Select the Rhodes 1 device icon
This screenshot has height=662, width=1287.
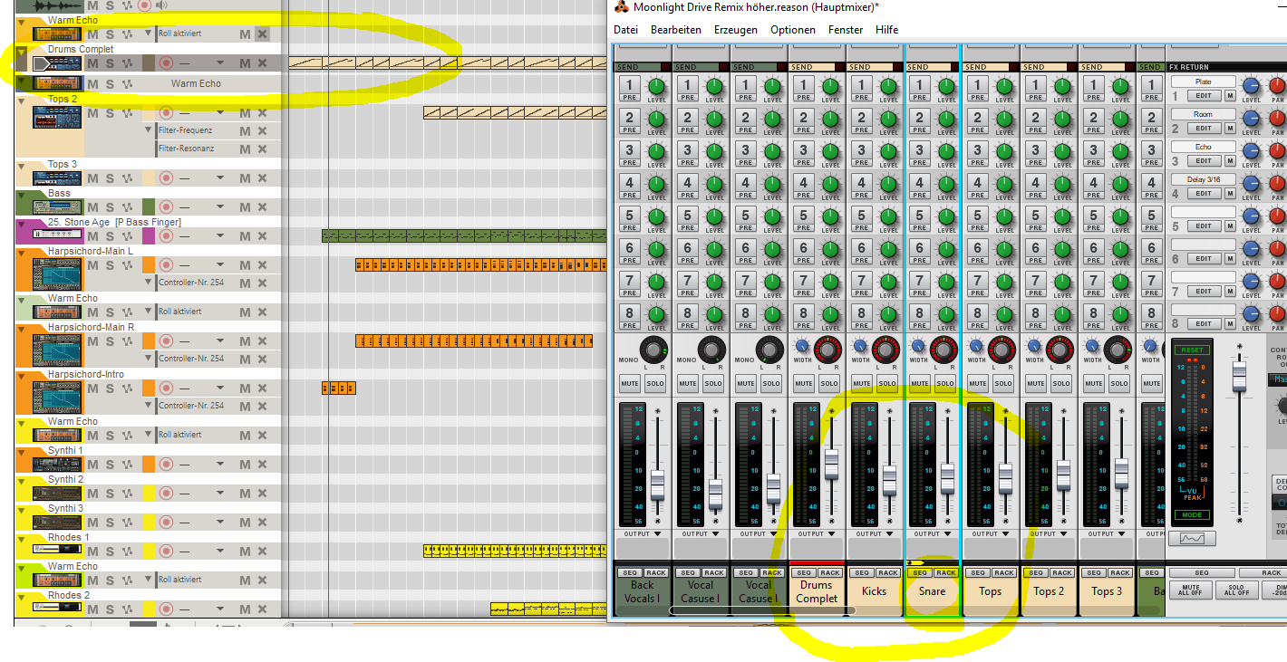coord(58,549)
